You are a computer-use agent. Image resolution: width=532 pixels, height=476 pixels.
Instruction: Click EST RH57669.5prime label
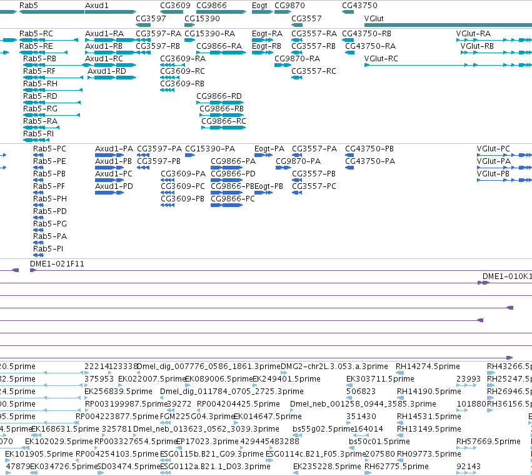click(489, 442)
